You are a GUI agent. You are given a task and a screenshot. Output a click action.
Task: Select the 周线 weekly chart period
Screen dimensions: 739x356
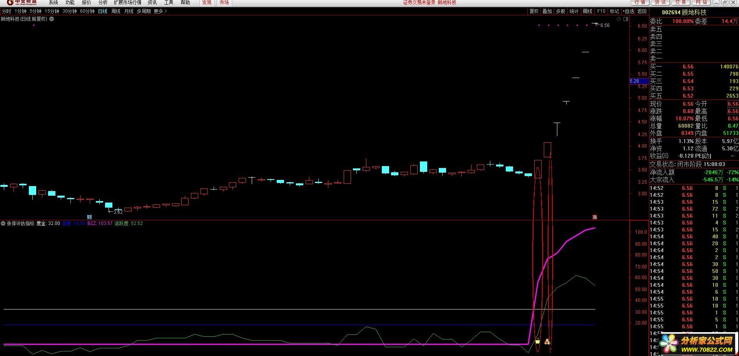click(x=116, y=12)
